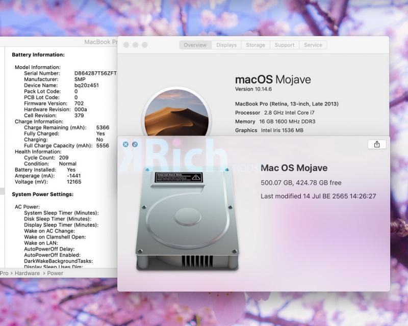This screenshot has width=408, height=326.
Task: Select the Support tab
Action: click(x=285, y=45)
